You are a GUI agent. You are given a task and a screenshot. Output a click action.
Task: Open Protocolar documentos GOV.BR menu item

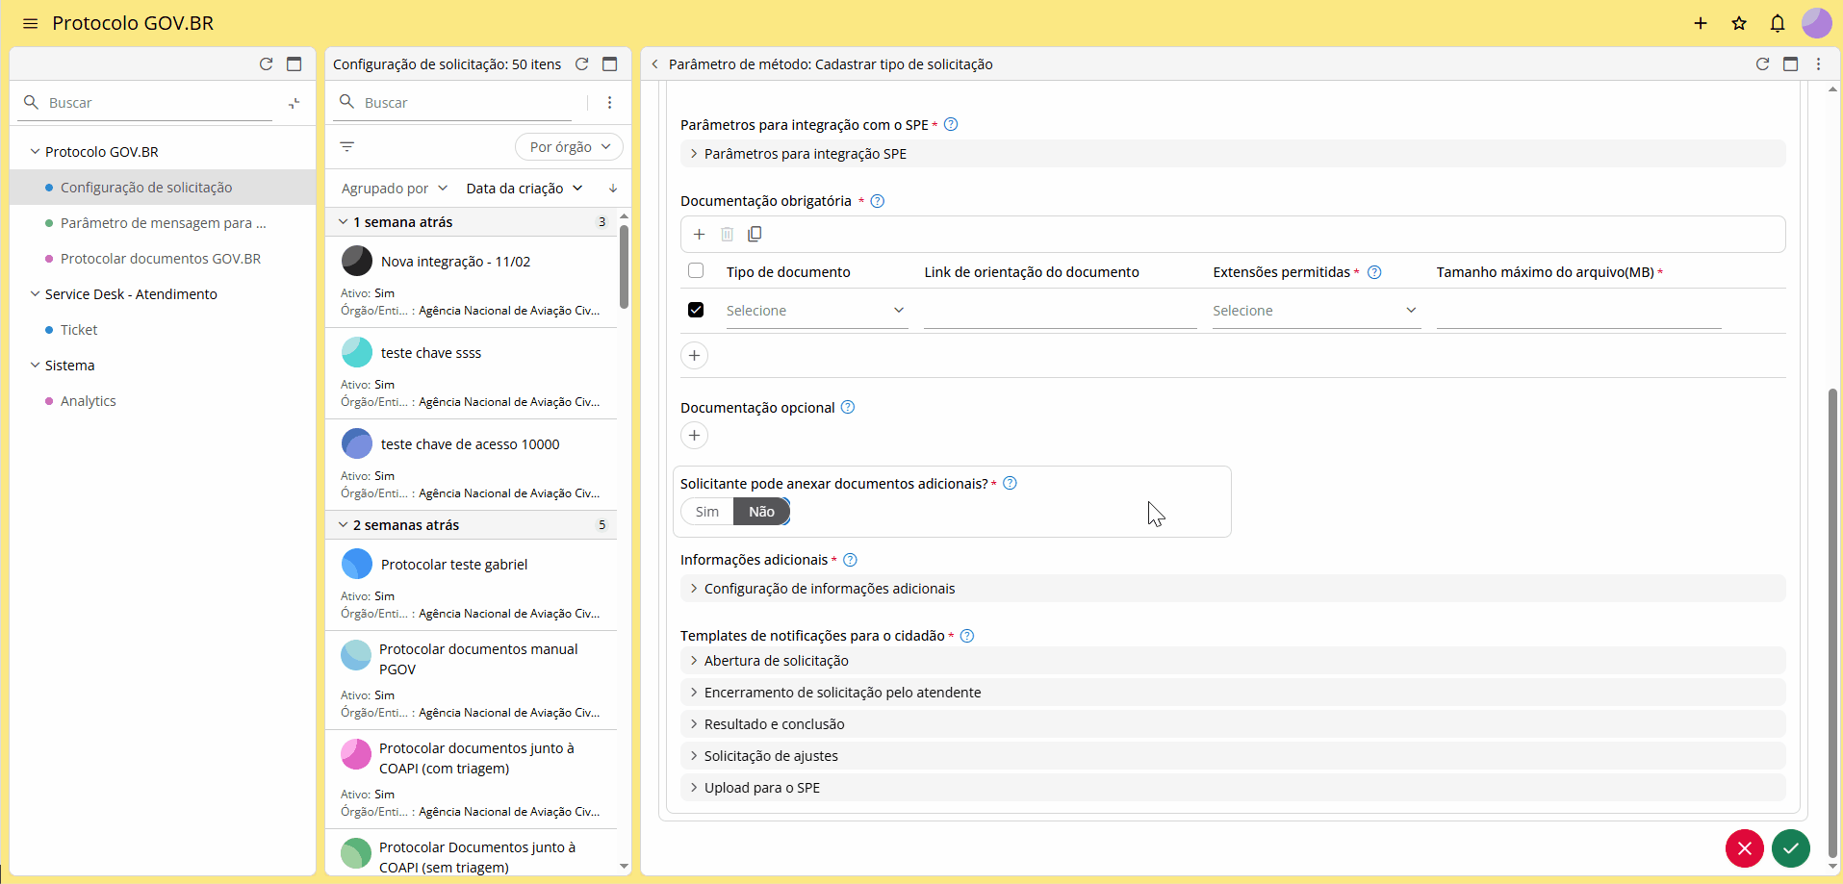pos(163,259)
